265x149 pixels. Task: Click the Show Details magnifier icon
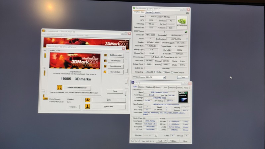105,72
